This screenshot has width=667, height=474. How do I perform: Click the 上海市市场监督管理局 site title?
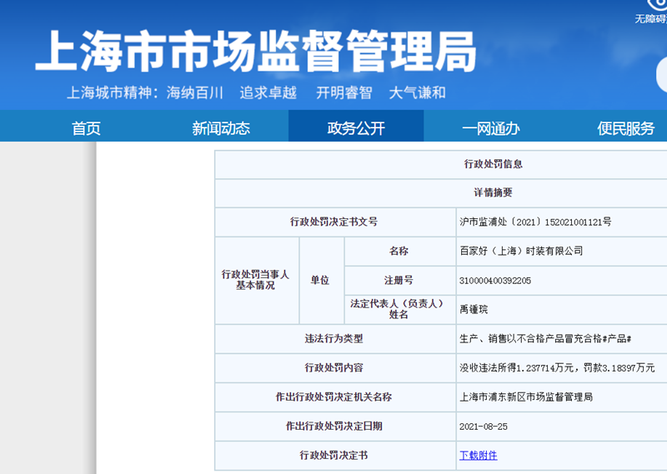pyautogui.click(x=256, y=52)
